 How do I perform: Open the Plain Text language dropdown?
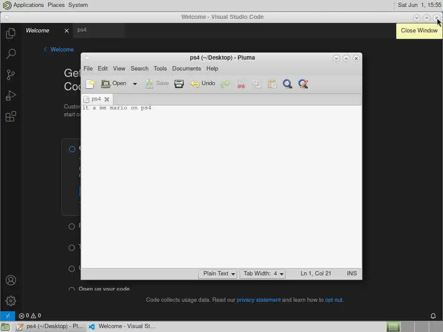(x=218, y=274)
